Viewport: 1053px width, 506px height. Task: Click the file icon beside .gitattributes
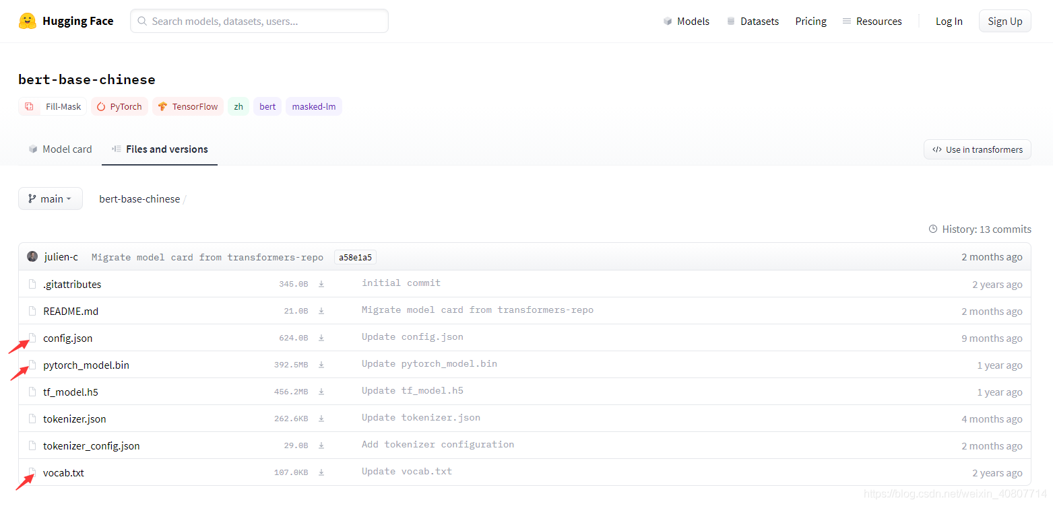point(32,284)
